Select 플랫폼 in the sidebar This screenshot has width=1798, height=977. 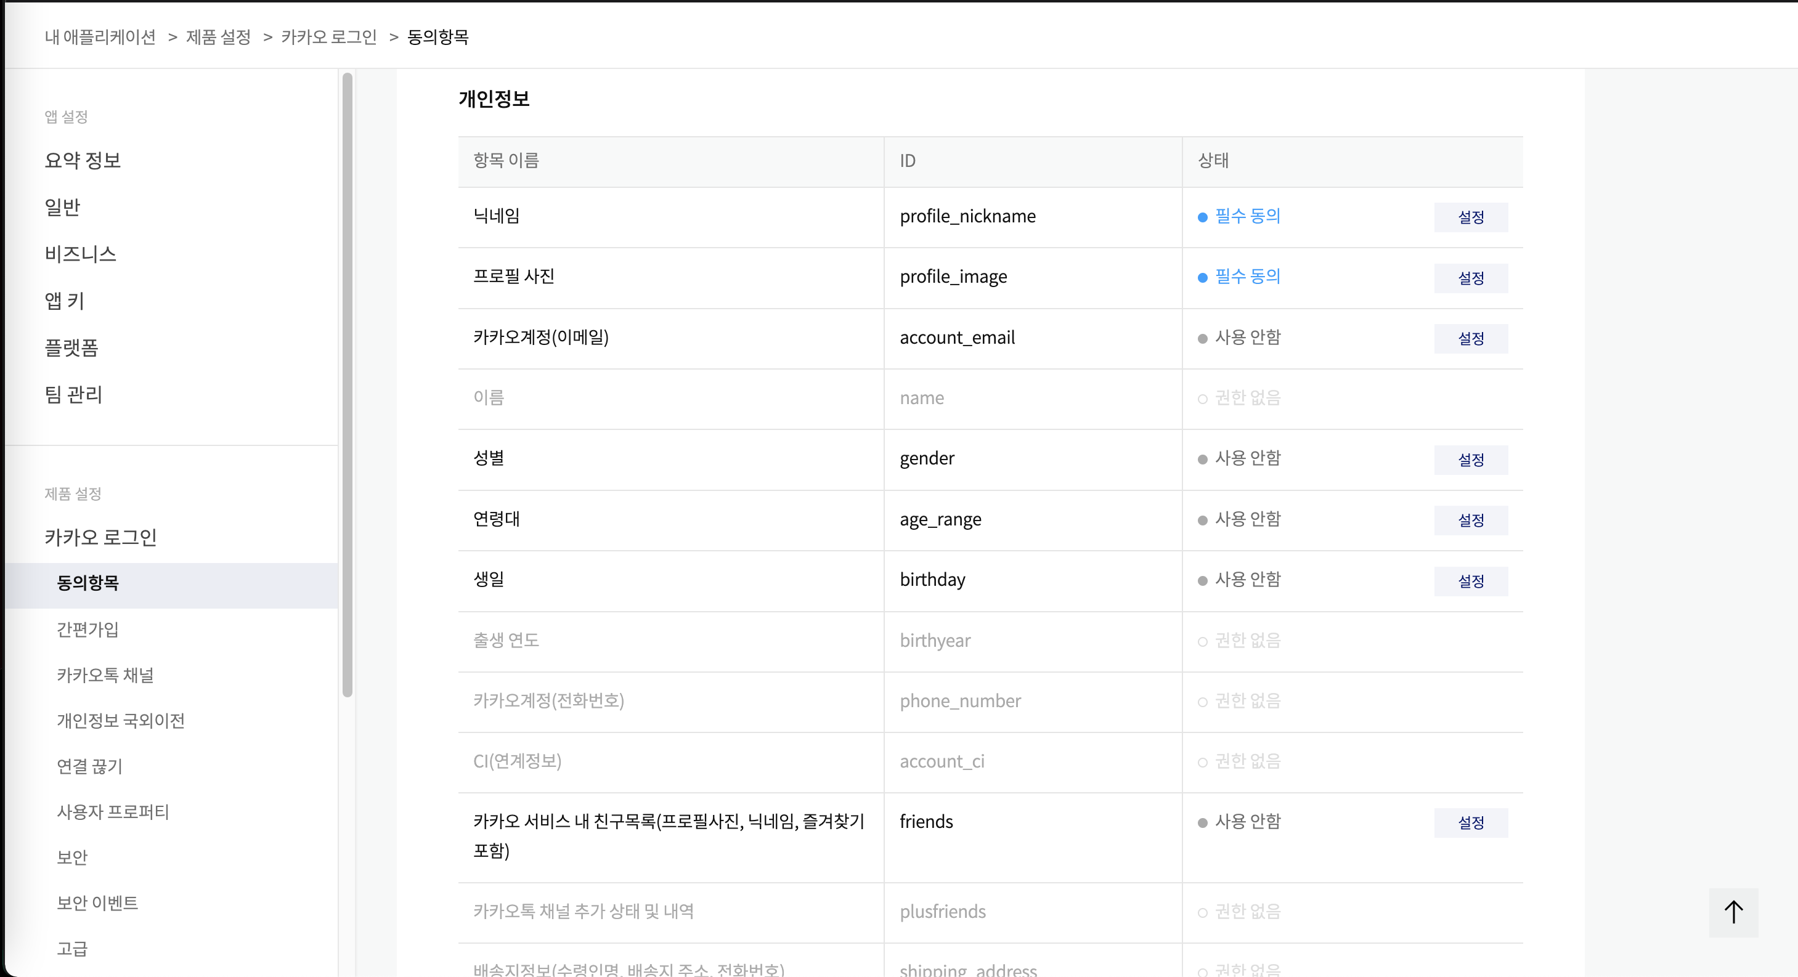[71, 347]
